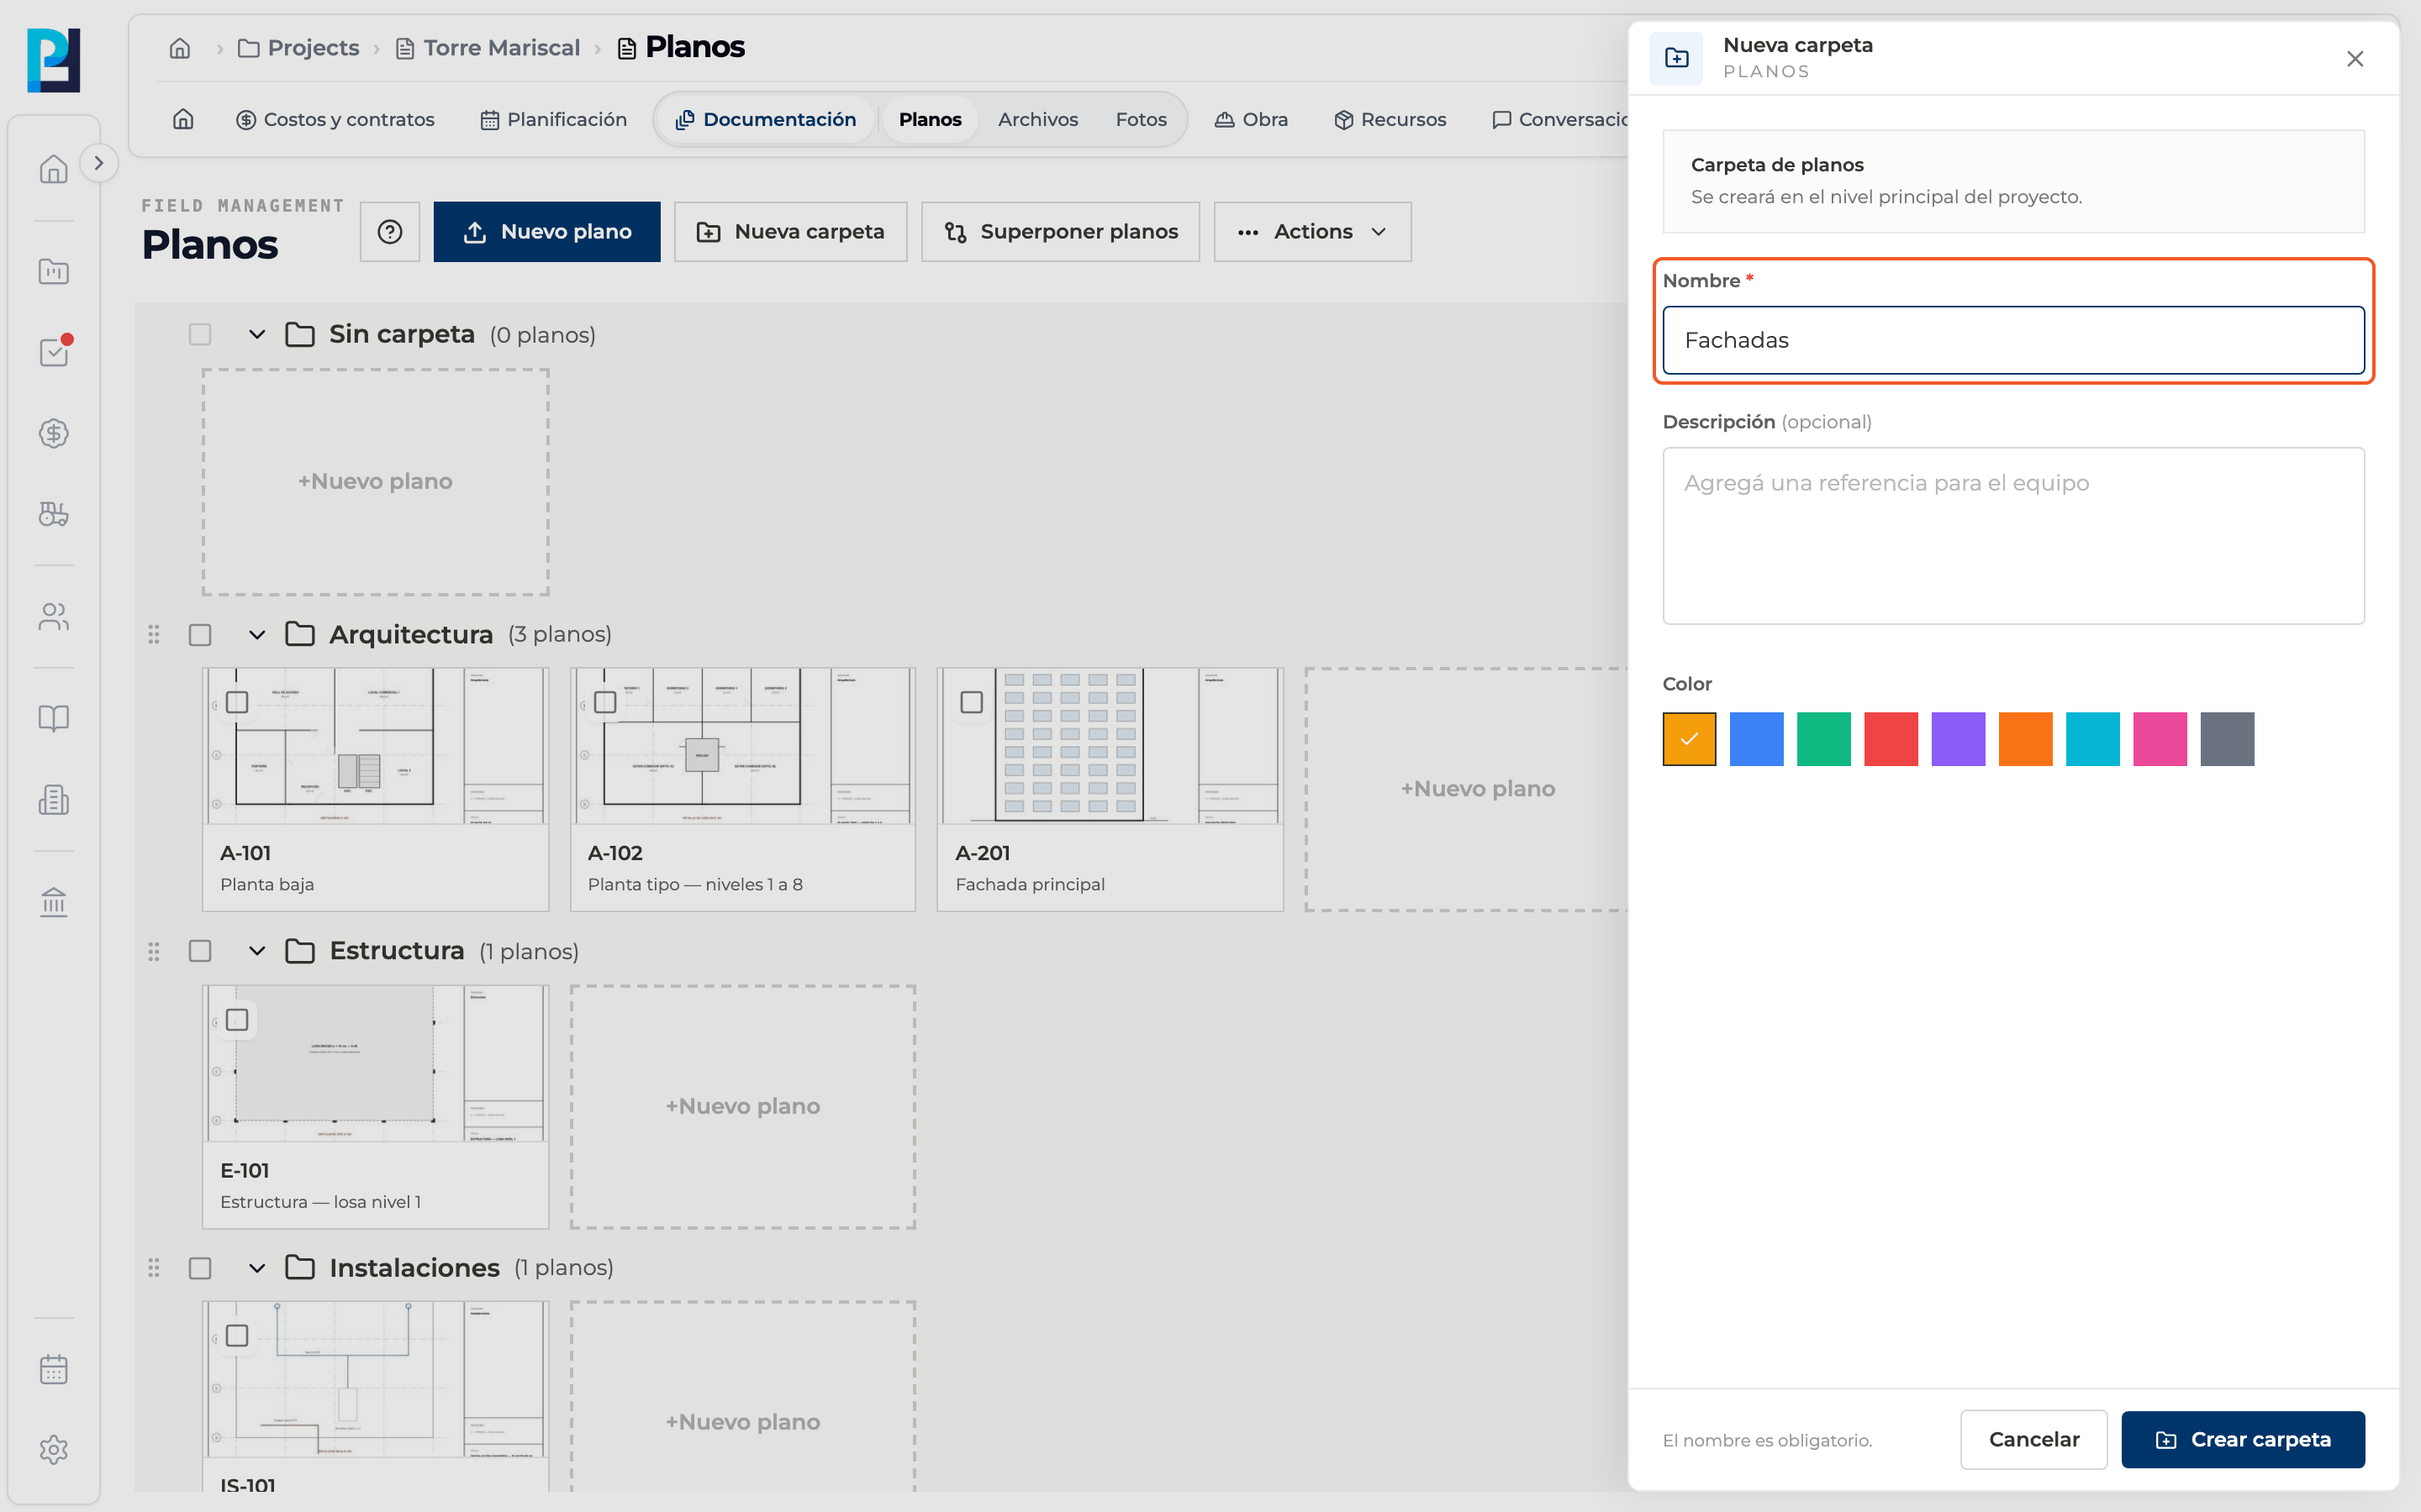The image size is (2421, 1512).
Task: Collapse the Instalaciones folder chevron
Action: [x=257, y=1268]
